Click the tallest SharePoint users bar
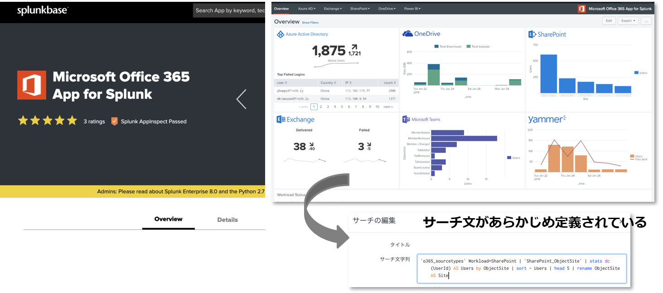 pos(548,73)
